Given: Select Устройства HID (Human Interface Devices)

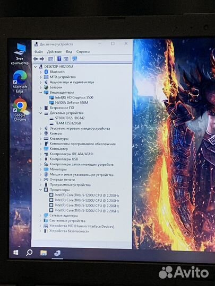Looking at the screenshot, I should point(82,226).
